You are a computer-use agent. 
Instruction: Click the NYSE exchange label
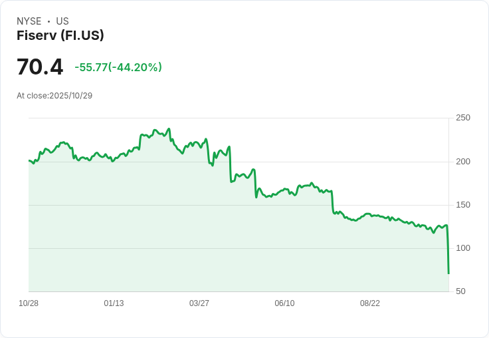(29, 21)
